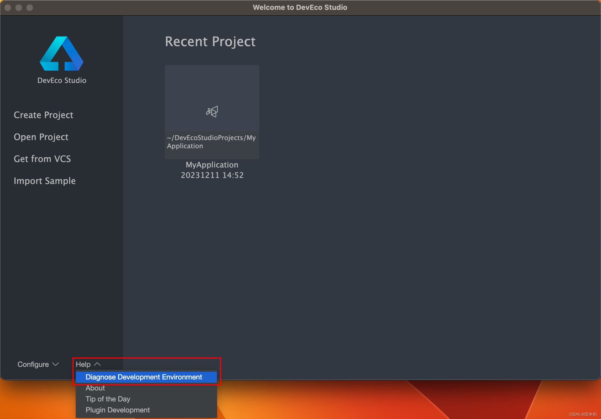Viewport: 601px width, 419px height.
Task: Click the project placeholder icon in MyApplication card
Action: click(212, 111)
